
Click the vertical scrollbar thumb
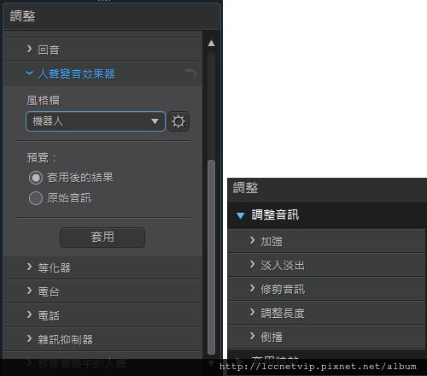coord(211,257)
